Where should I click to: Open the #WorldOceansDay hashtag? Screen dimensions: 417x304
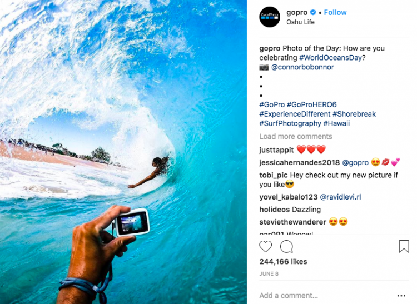click(330, 58)
